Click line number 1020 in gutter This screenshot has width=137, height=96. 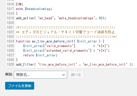[x=10, y=23]
